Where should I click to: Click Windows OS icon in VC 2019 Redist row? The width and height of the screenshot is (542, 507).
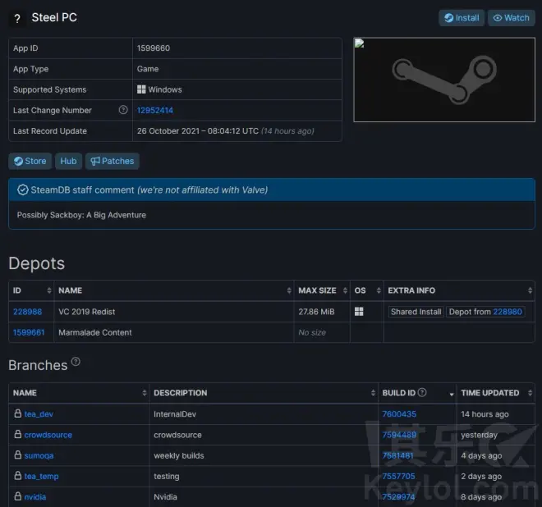(359, 312)
